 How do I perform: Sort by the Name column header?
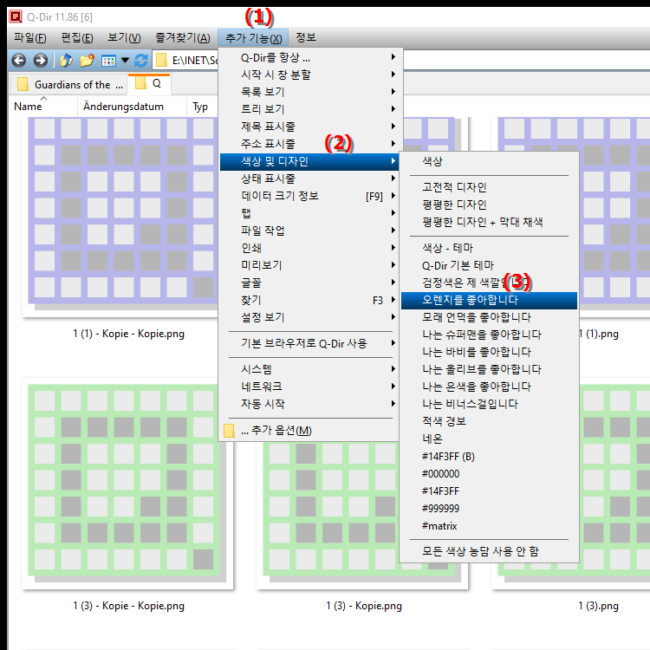coord(29,107)
